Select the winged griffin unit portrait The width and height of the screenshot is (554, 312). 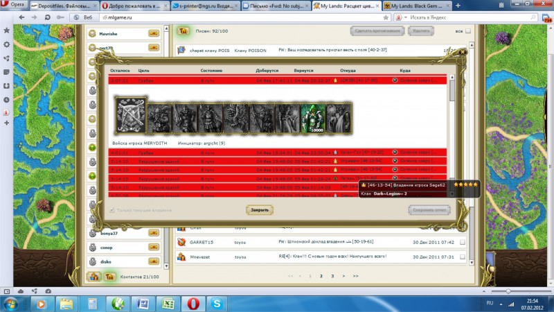tap(236, 118)
